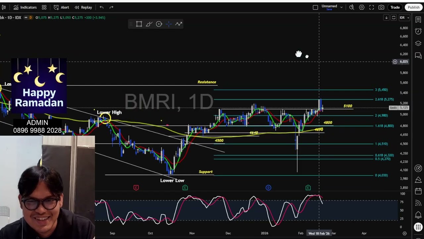The height and width of the screenshot is (239, 424).
Task: Open time axis settings gear at bottom right
Action: coord(404,233)
